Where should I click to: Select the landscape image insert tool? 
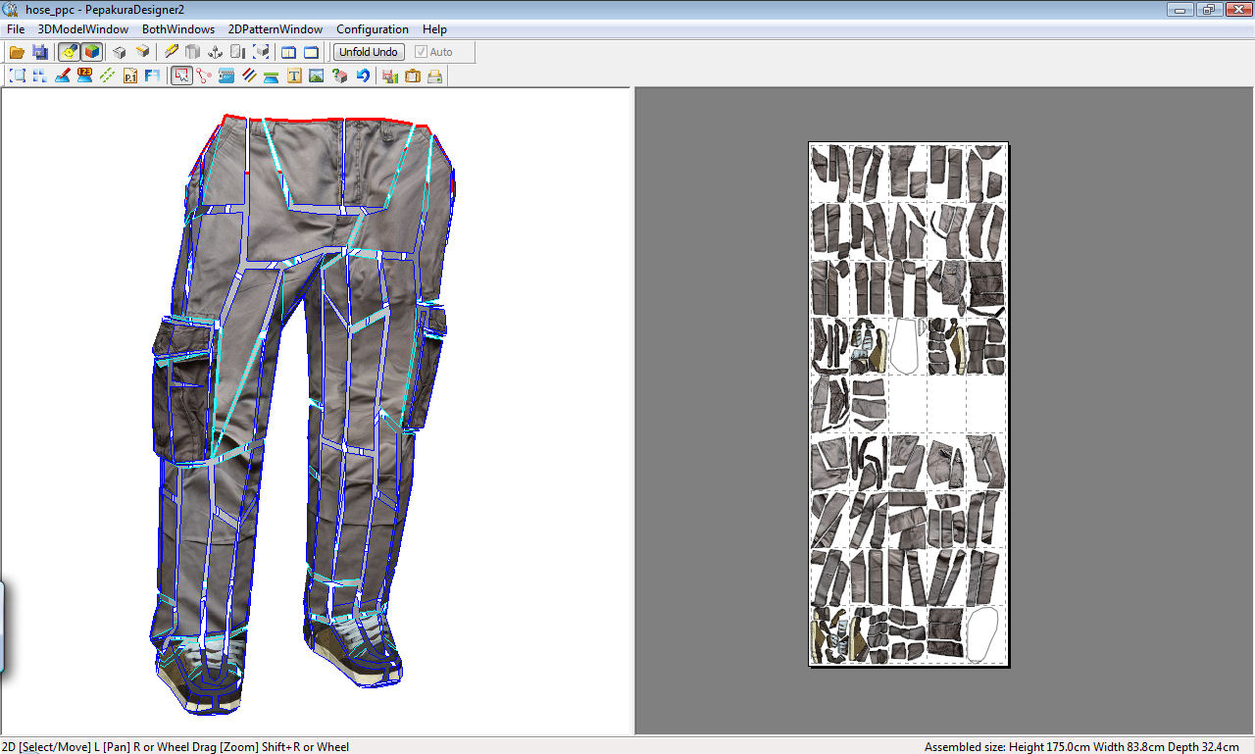pos(317,75)
